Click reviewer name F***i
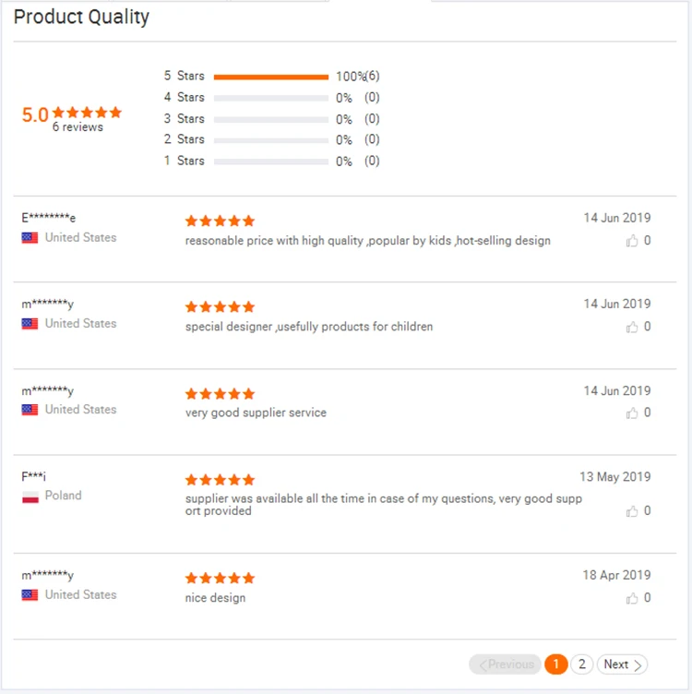The image size is (692, 694). pos(34,477)
